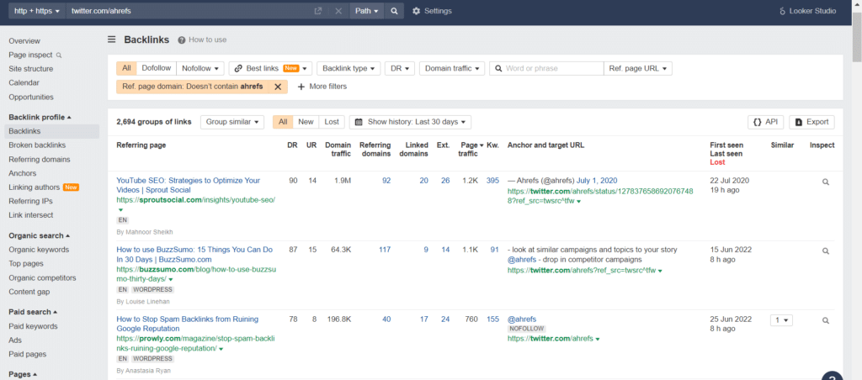Click the Page inspect search icon in sidebar
The height and width of the screenshot is (380, 862).
click(59, 55)
